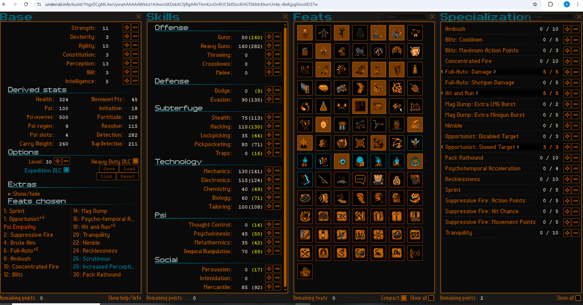
Task: Remove a point from Mechanics skill
Action: click(x=277, y=171)
